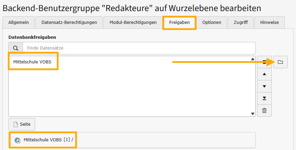Move selected entry up one position
This screenshot has height=150, width=296.
click(264, 74)
